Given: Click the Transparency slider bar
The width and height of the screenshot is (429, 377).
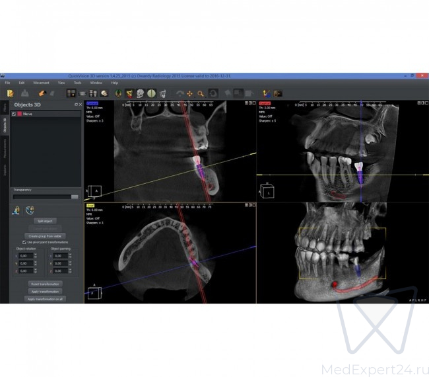Looking at the screenshot, I should (44, 196).
